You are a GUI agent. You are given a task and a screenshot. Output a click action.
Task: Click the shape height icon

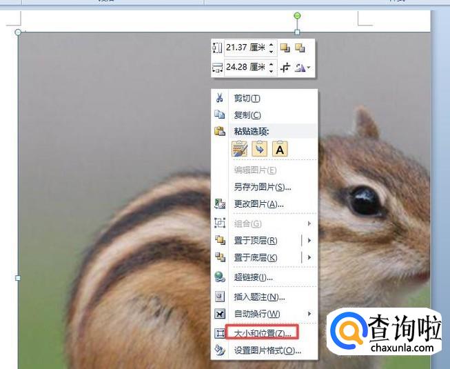217,48
